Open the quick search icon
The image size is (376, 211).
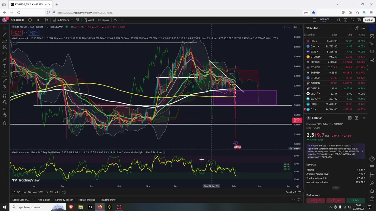pyautogui.click(x=339, y=20)
